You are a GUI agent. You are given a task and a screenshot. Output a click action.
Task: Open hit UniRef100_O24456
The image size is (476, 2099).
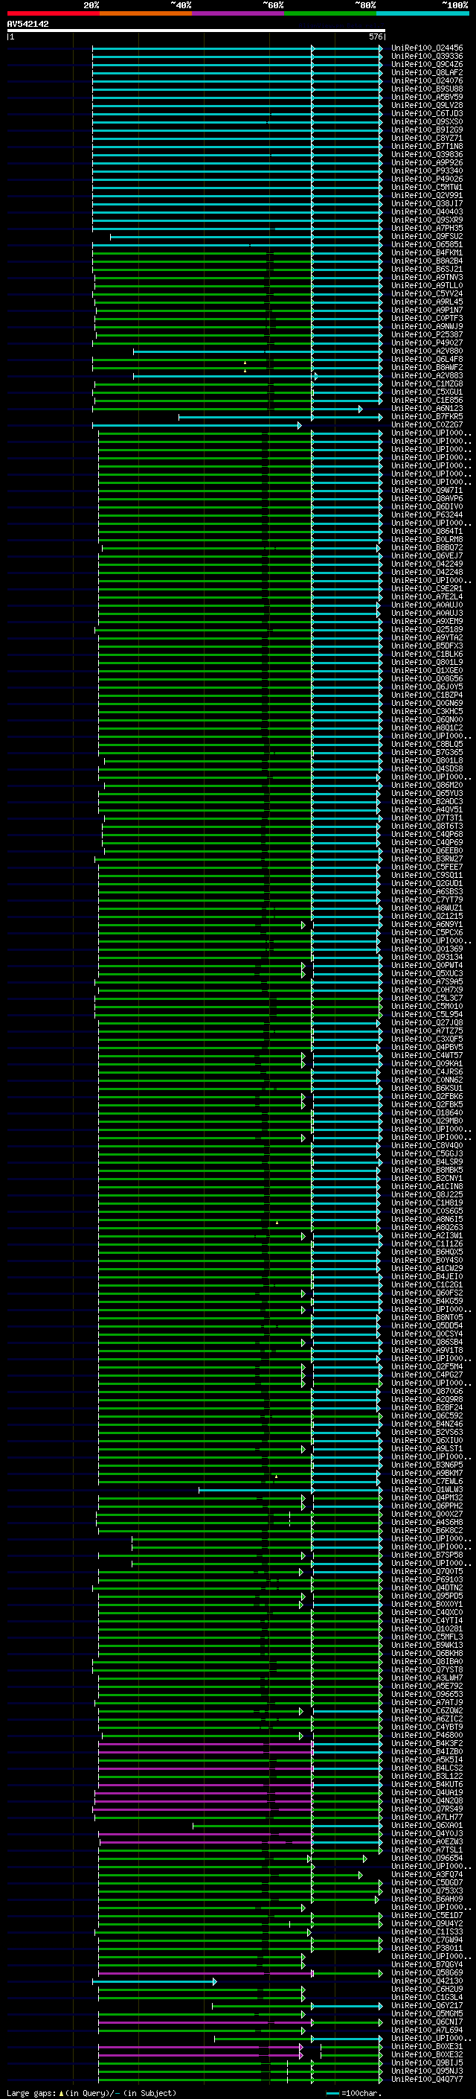pyautogui.click(x=427, y=48)
